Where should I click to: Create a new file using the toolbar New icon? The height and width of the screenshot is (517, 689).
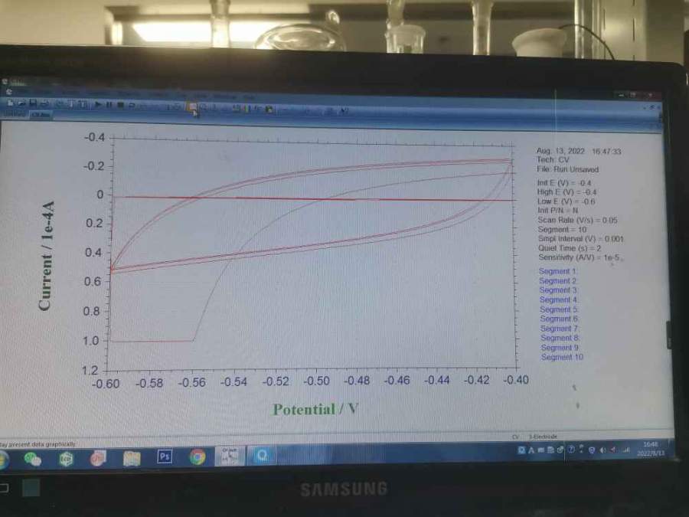click(x=10, y=103)
